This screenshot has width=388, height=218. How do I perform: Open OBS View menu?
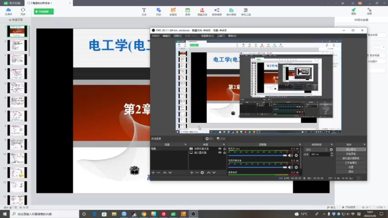coord(178,36)
